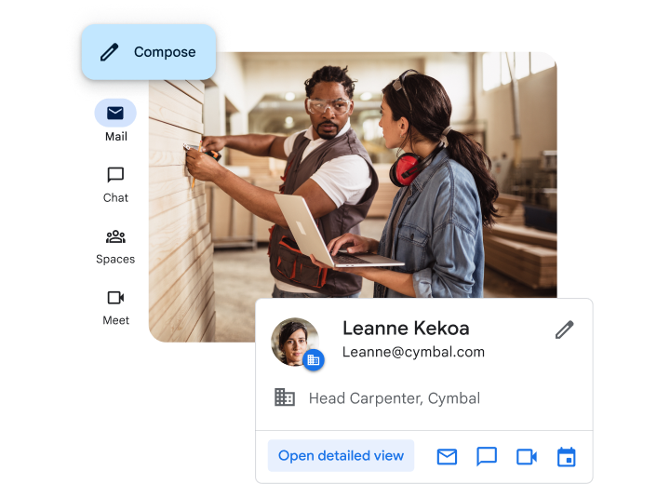Image resolution: width=670 pixels, height=484 pixels.
Task: Go to Meet in the sidebar
Action: click(115, 308)
